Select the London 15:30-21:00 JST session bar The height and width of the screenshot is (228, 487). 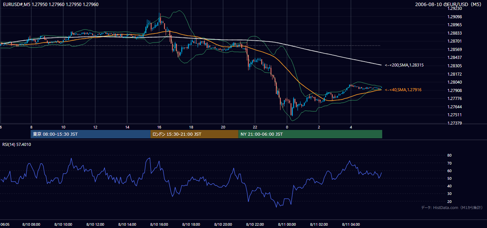tap(194, 134)
